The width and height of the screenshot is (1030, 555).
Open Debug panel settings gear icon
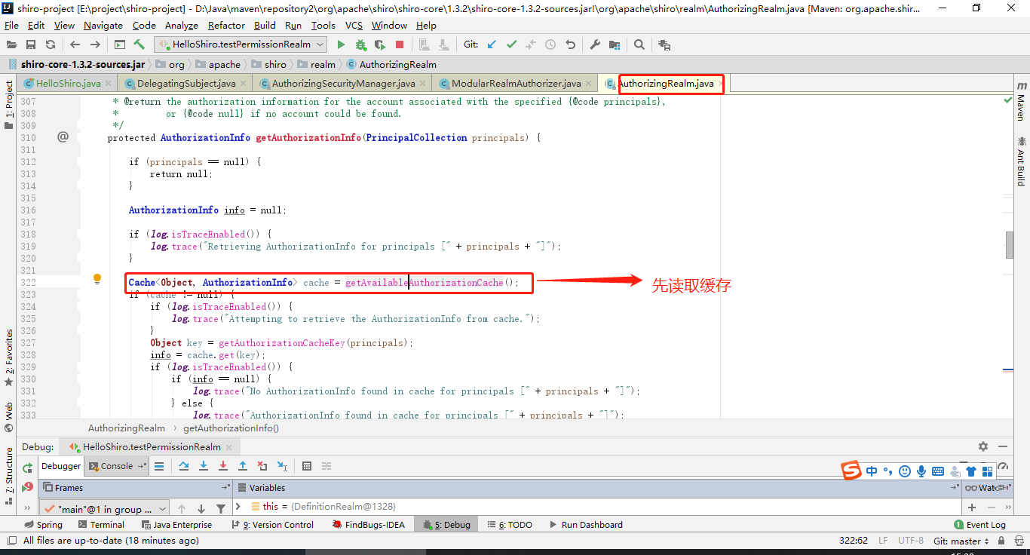click(x=983, y=446)
